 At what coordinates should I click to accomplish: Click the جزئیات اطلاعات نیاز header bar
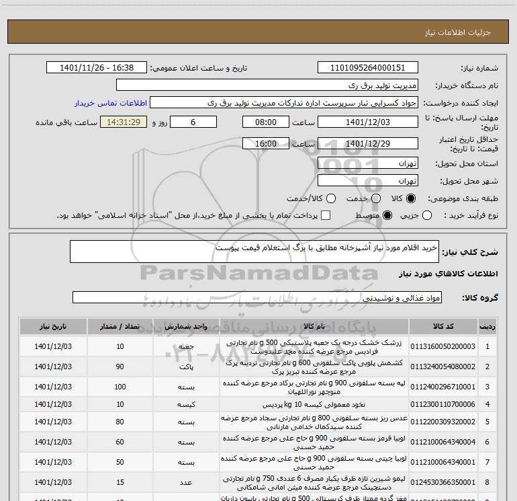258,32
